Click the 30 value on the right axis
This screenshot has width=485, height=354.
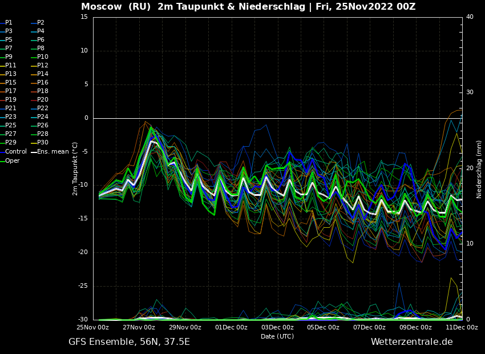tap(470, 92)
